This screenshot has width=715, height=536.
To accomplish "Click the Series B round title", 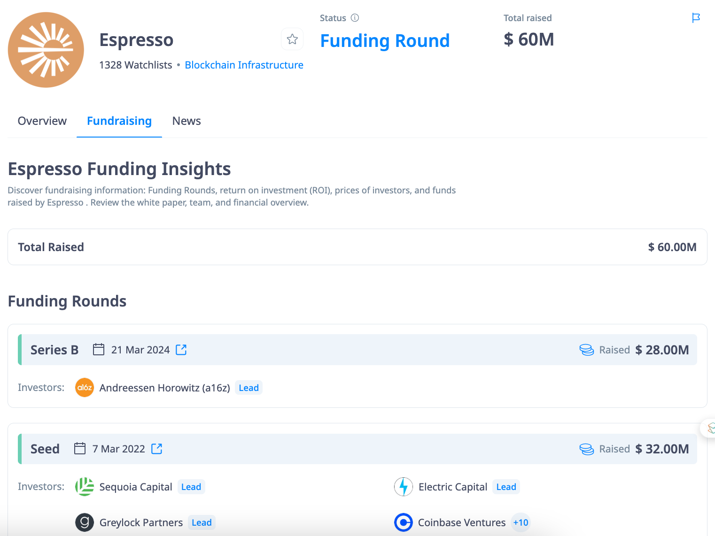I will [x=54, y=350].
